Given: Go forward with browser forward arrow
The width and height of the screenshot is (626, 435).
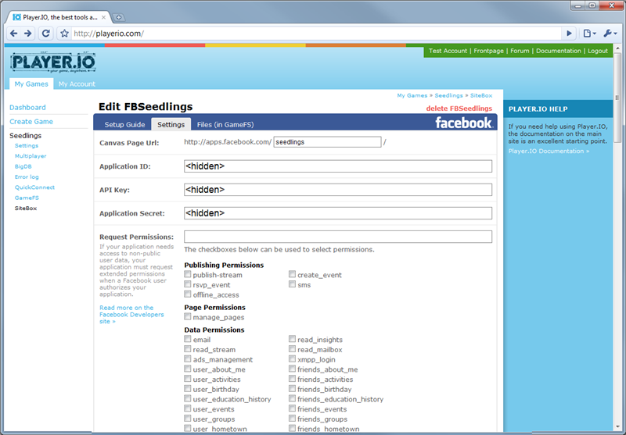Looking at the screenshot, I should pyautogui.click(x=28, y=34).
